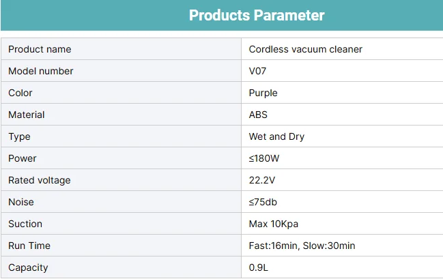
Task: Click the ≤75db noise value
Action: pyautogui.click(x=263, y=202)
